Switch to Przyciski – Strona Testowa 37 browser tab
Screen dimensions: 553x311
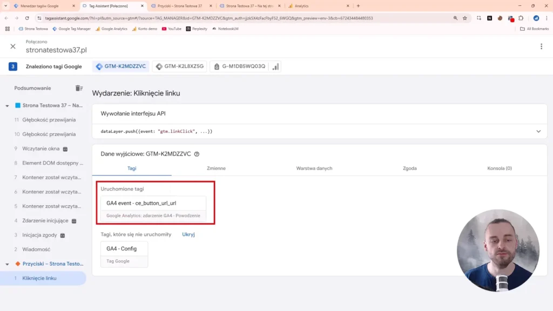pyautogui.click(x=181, y=6)
